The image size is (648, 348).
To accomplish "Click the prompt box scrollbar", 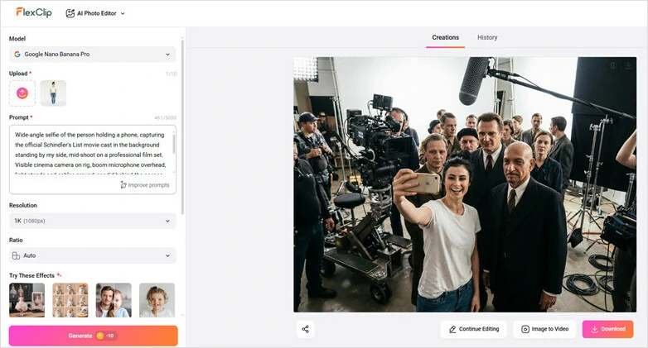I will 173,143.
